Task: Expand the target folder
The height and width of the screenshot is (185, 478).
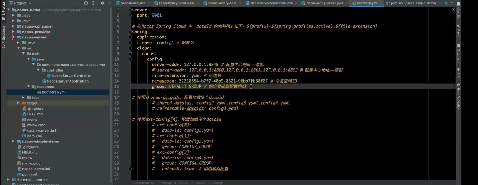Action: (18, 103)
